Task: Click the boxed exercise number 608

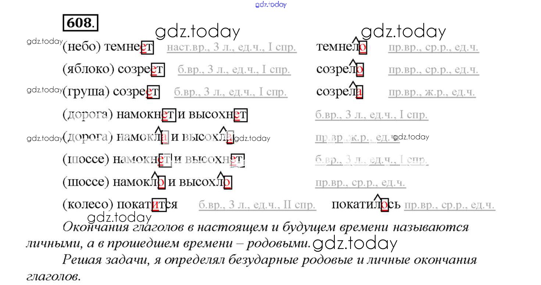Action: 81,23
